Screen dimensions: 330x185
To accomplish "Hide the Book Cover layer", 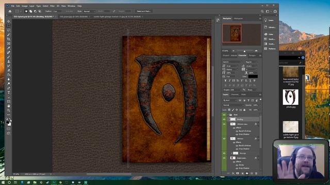I will point(224,158).
